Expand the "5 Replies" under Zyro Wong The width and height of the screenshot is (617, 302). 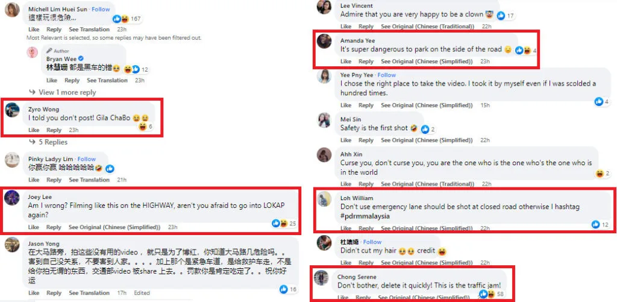(x=48, y=142)
